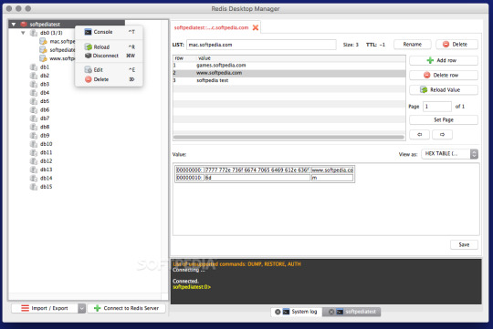Click the db10 database icon
493x329 pixels.
(x=34, y=144)
